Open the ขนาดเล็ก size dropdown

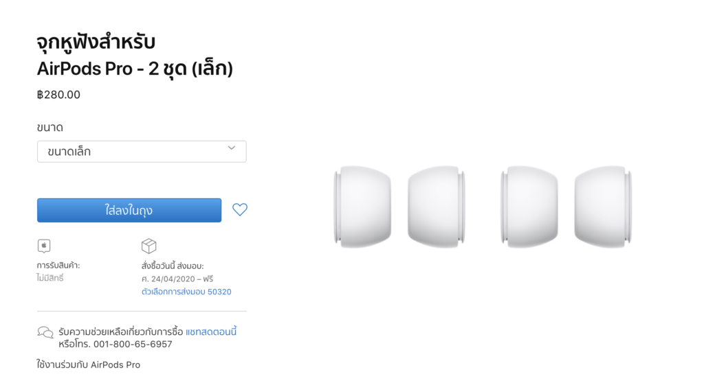coord(142,152)
